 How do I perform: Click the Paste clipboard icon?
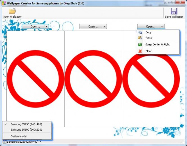[140, 38]
